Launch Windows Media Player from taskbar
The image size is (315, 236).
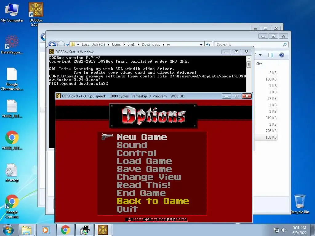(x=46, y=230)
